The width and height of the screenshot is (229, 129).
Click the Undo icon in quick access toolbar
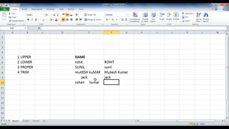[10, 5]
